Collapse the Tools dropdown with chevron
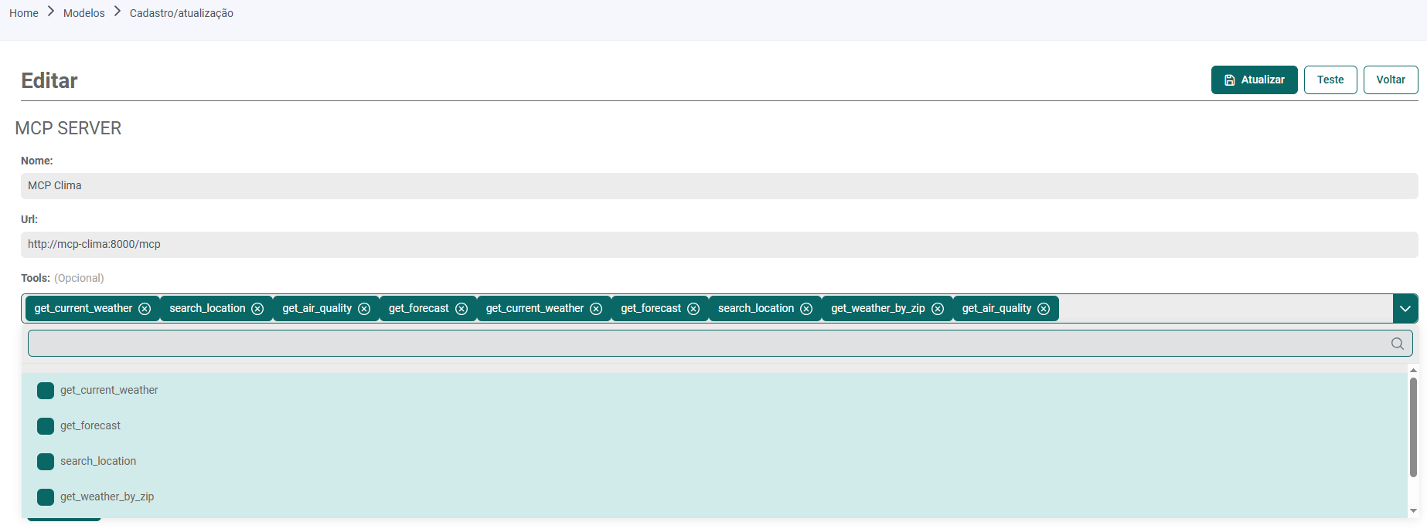The width and height of the screenshot is (1427, 532). pyautogui.click(x=1405, y=309)
